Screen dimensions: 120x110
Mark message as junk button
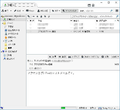(x=90, y=57)
